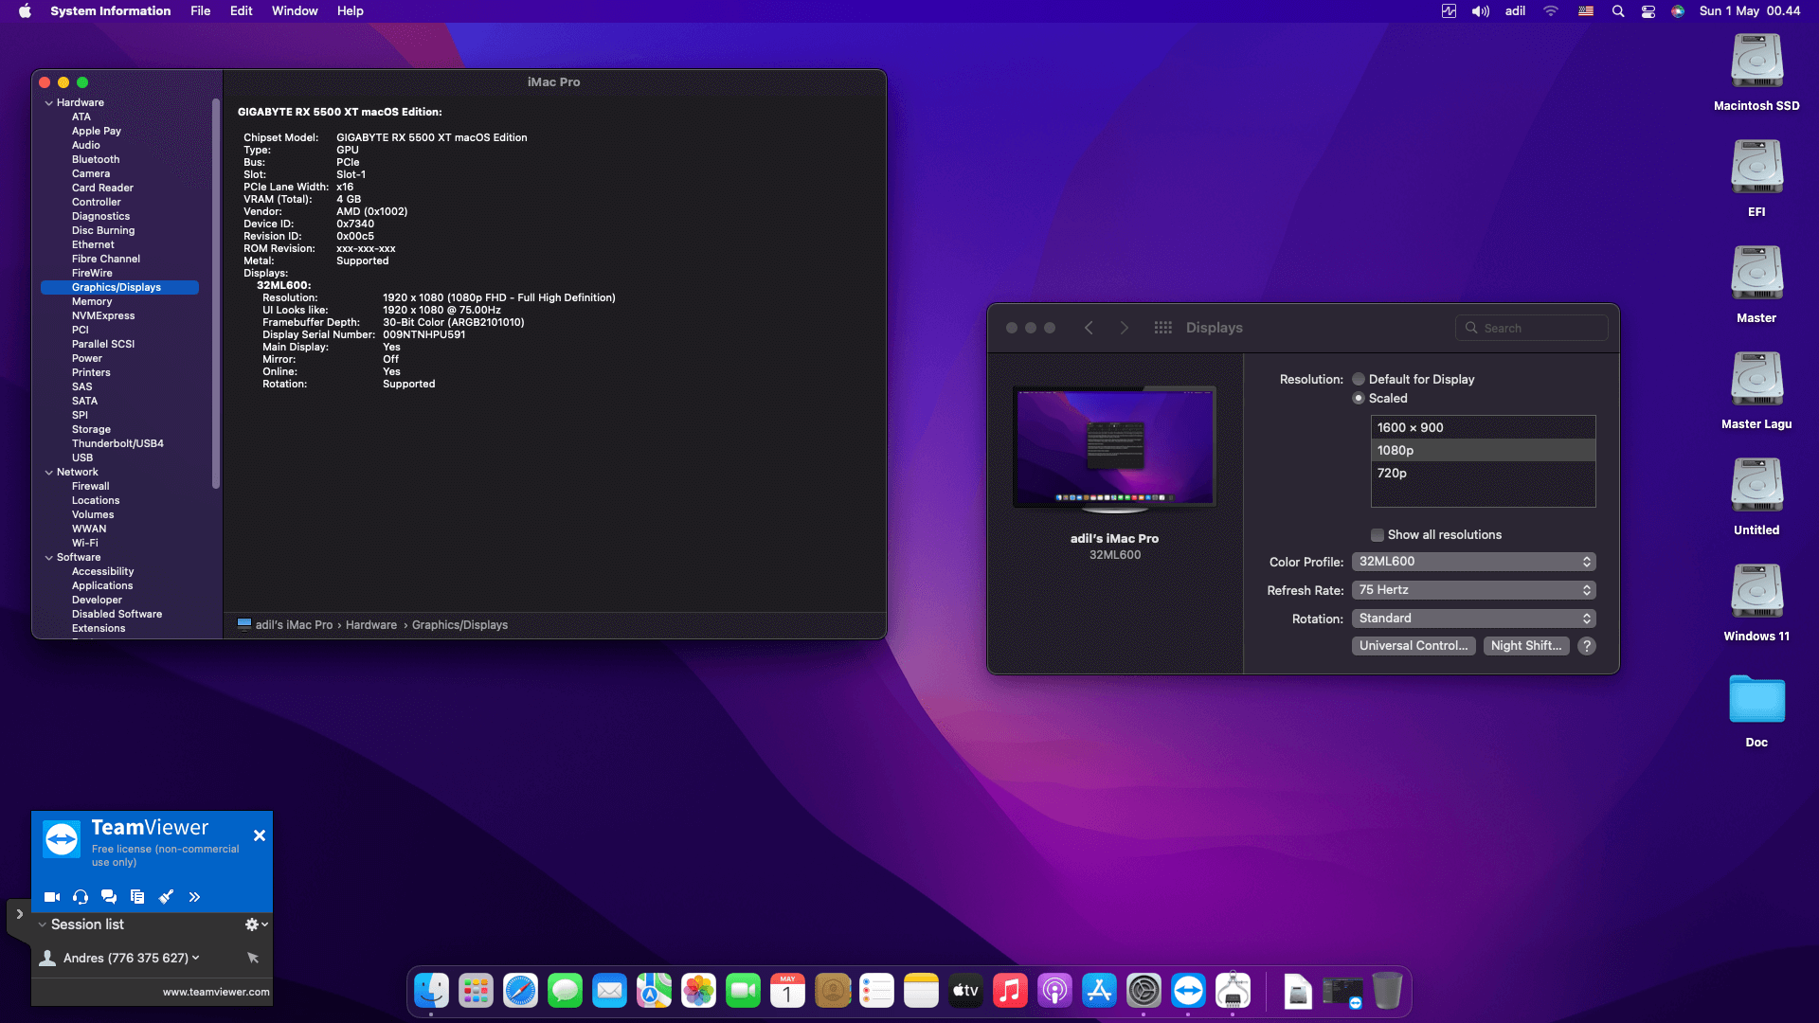Open the File menu
This screenshot has height=1023, width=1819.
tap(201, 11)
